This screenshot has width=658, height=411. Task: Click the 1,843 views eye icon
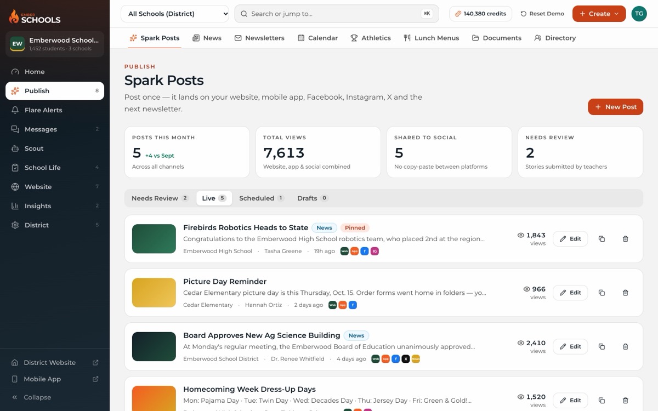[521, 235]
